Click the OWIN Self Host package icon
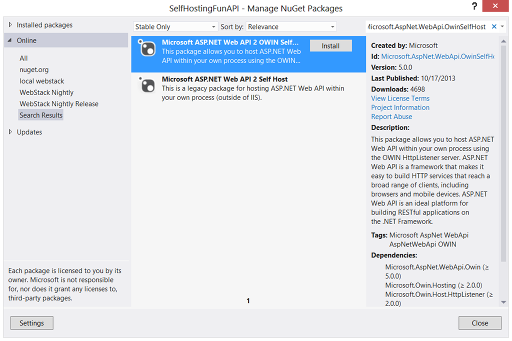The width and height of the screenshot is (512, 341). [147, 48]
